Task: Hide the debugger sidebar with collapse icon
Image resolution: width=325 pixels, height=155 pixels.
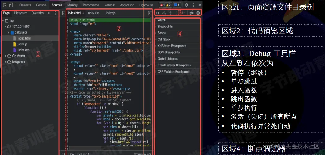Action: tap(150, 13)
